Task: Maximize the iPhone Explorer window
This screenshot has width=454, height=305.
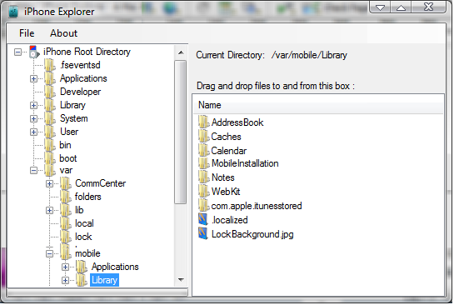Action: (x=401, y=7)
